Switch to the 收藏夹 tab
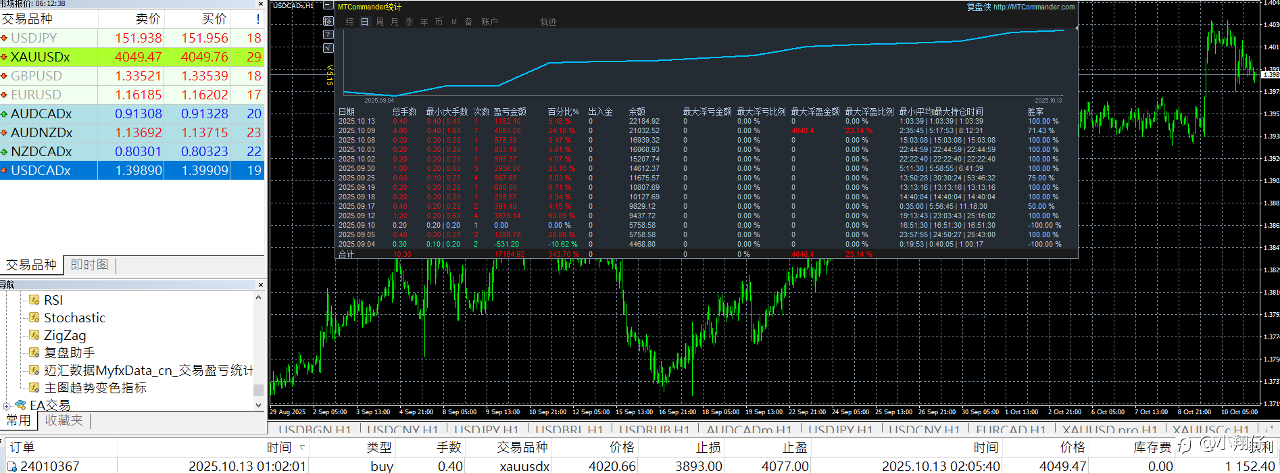This screenshot has width=1280, height=473. (64, 420)
